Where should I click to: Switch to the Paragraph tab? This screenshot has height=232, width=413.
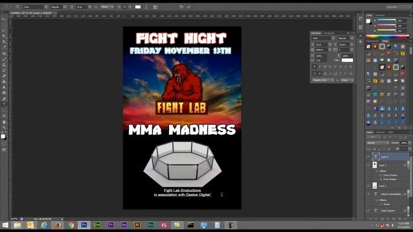click(x=328, y=33)
